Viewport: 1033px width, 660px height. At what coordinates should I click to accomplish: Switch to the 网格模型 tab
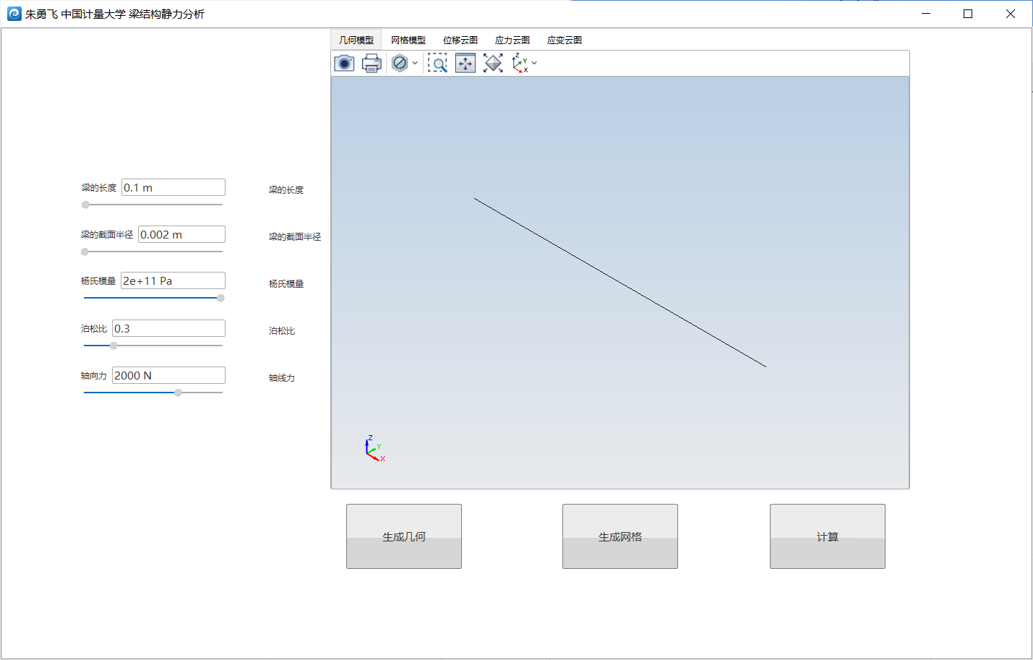tap(408, 40)
